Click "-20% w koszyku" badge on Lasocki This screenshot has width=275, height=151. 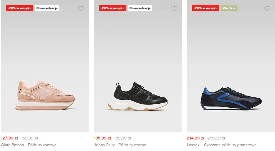pyautogui.click(x=205, y=8)
